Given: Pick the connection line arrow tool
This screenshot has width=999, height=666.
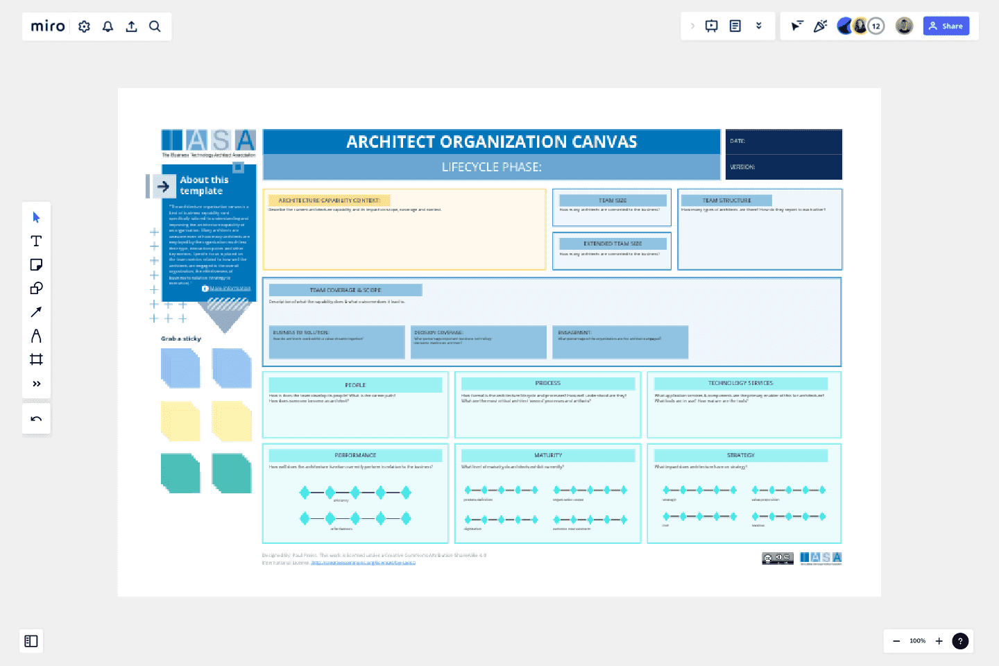Looking at the screenshot, I should click(36, 311).
